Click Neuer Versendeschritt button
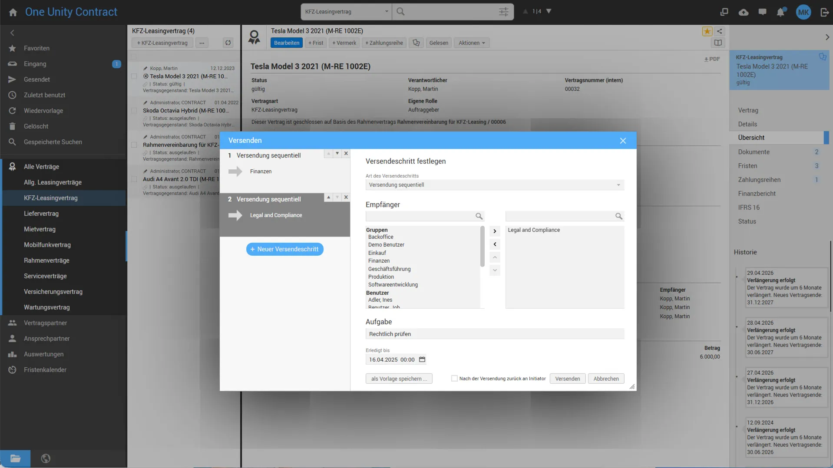This screenshot has width=833, height=468. pyautogui.click(x=285, y=249)
